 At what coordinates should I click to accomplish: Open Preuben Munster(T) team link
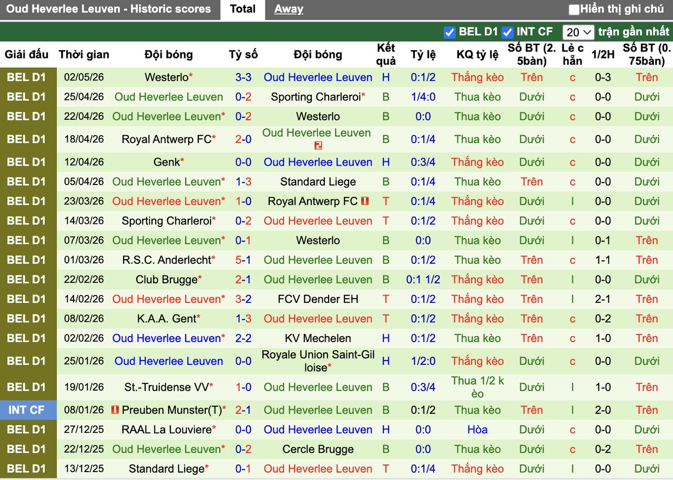click(172, 410)
